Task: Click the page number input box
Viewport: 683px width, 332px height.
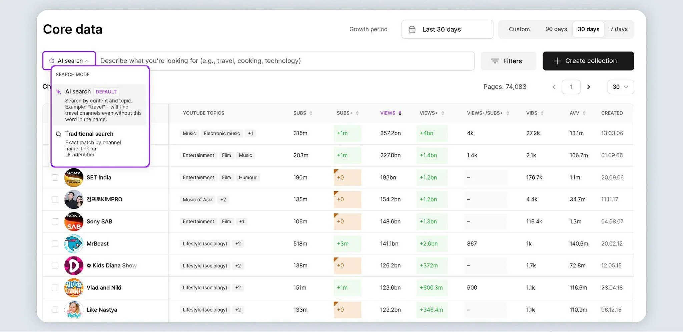Action: (571, 87)
